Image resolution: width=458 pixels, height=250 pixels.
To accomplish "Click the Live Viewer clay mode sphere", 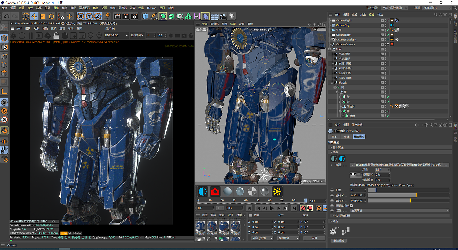I will (x=65, y=35).
